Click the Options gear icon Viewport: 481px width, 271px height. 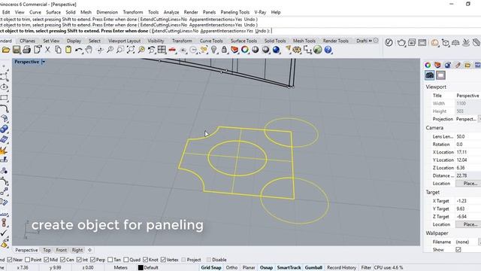[x=297, y=50]
